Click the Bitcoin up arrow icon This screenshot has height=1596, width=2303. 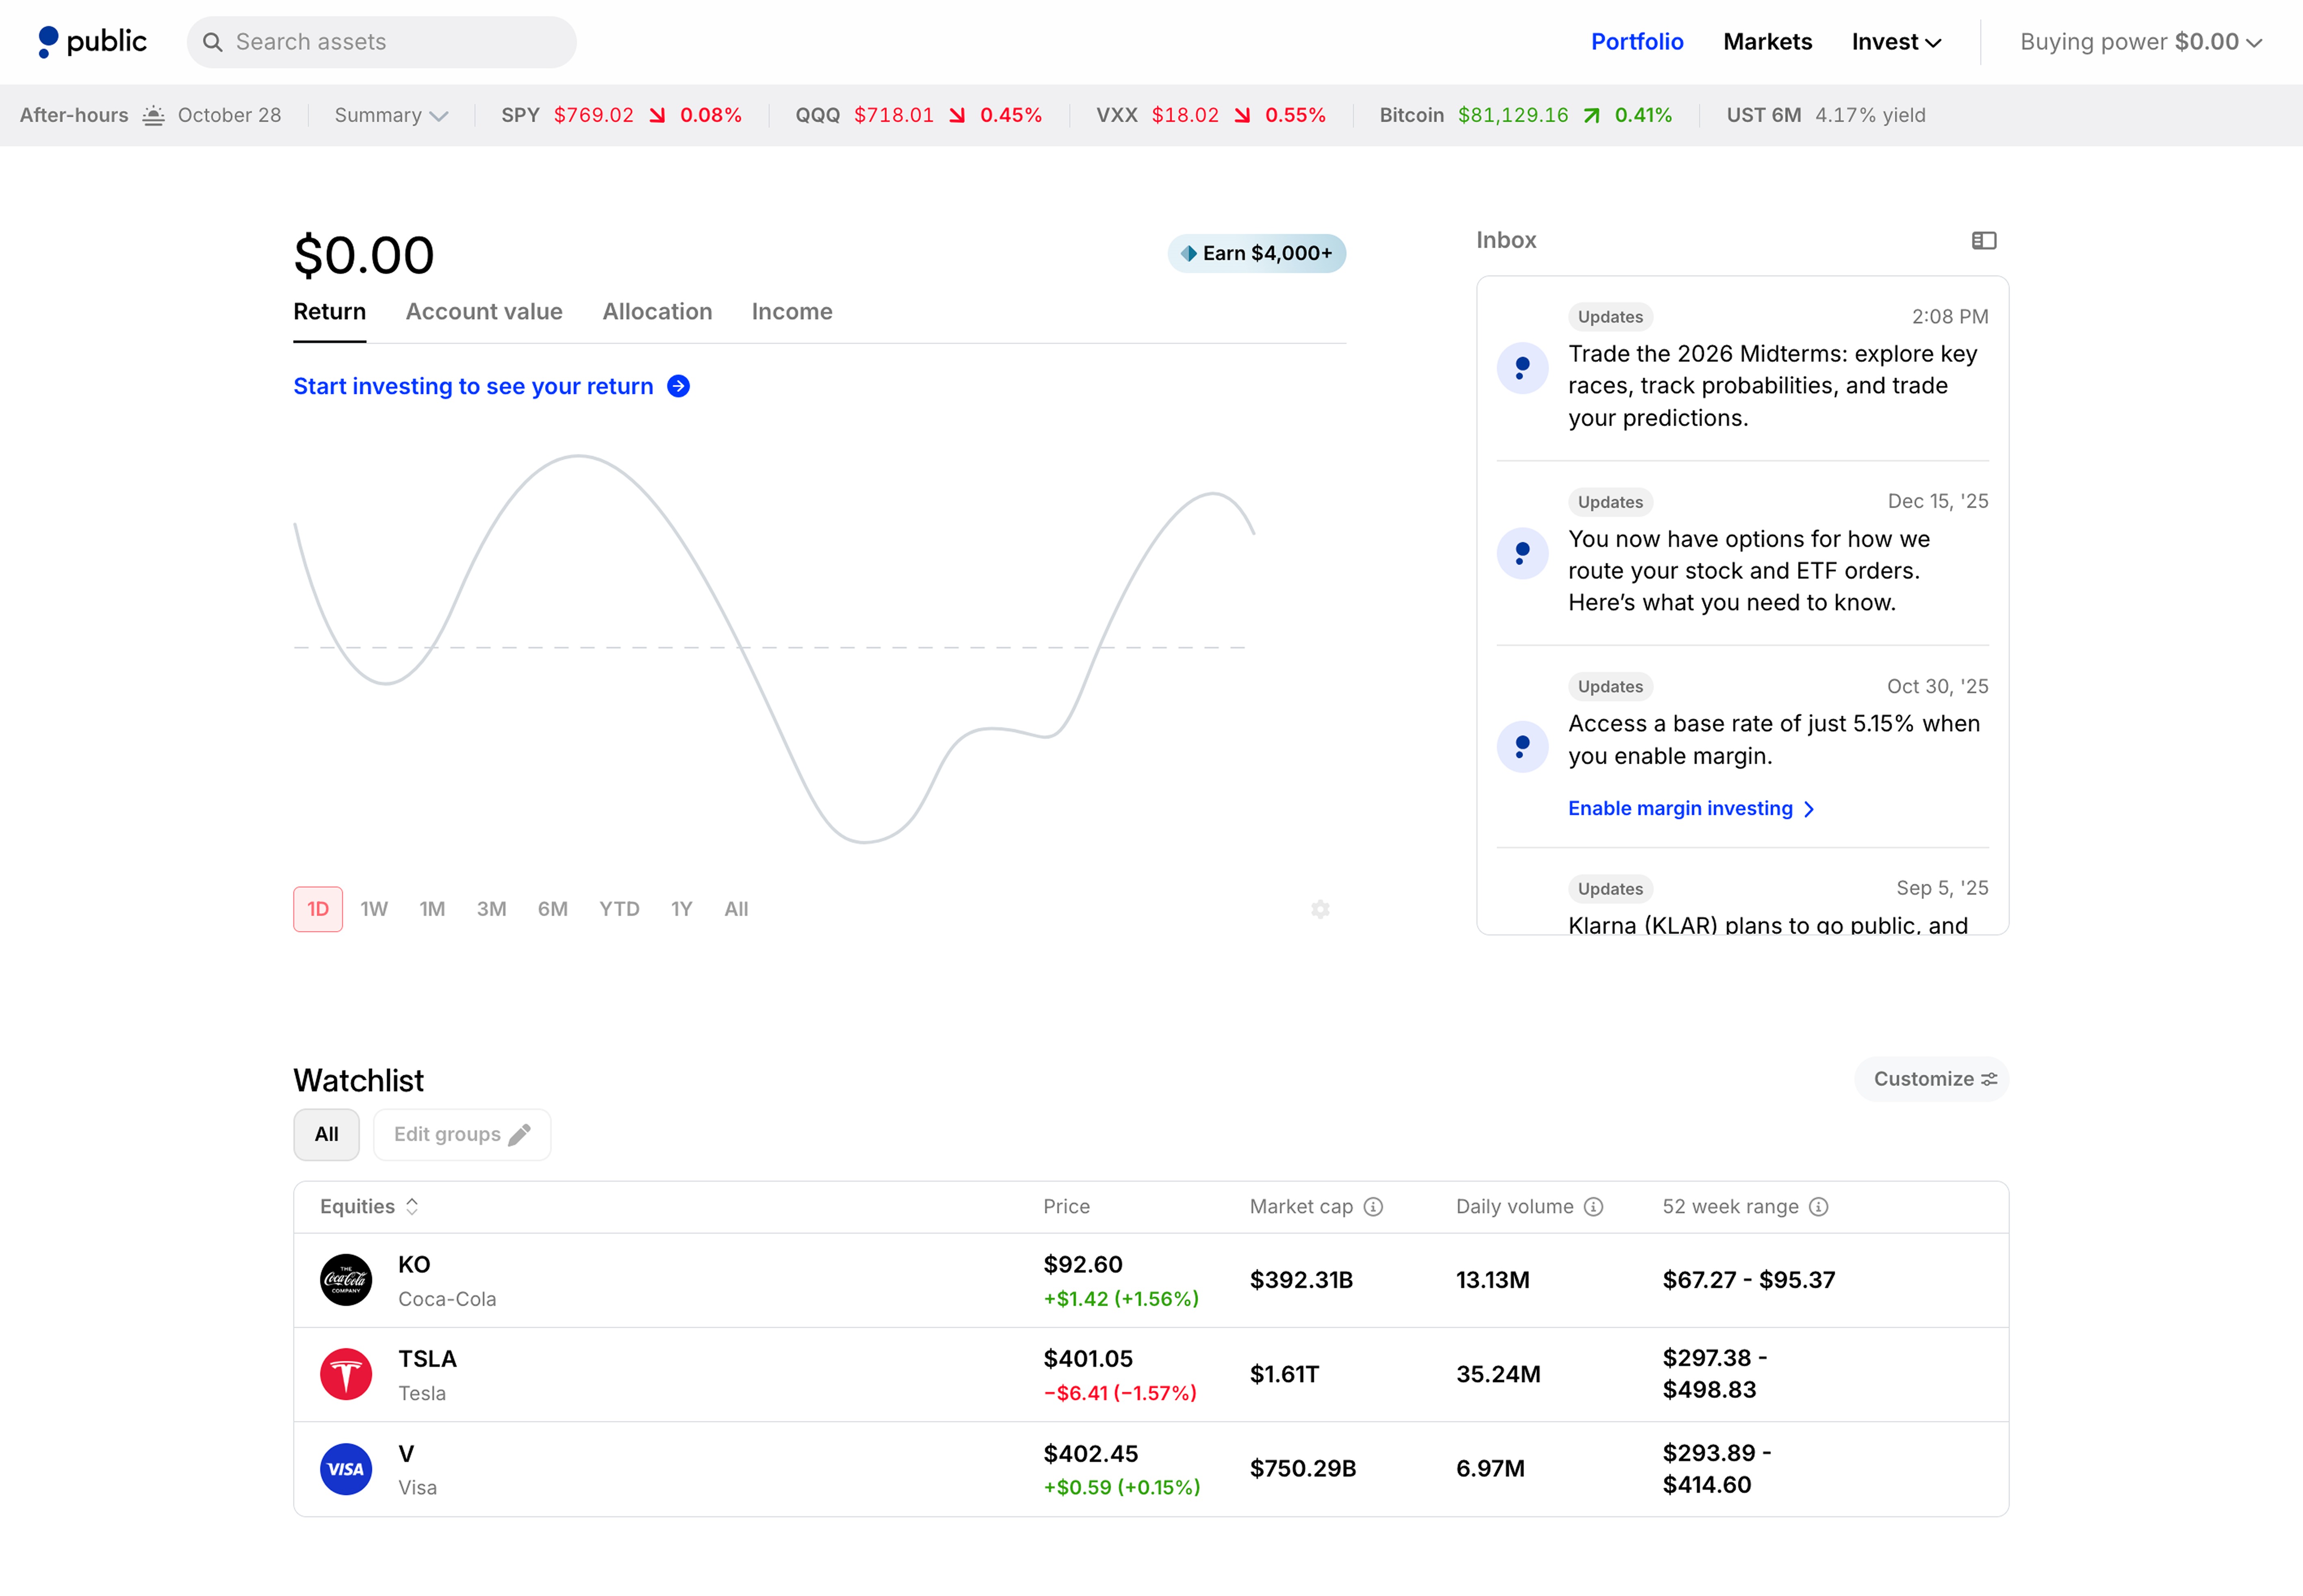coord(1592,115)
